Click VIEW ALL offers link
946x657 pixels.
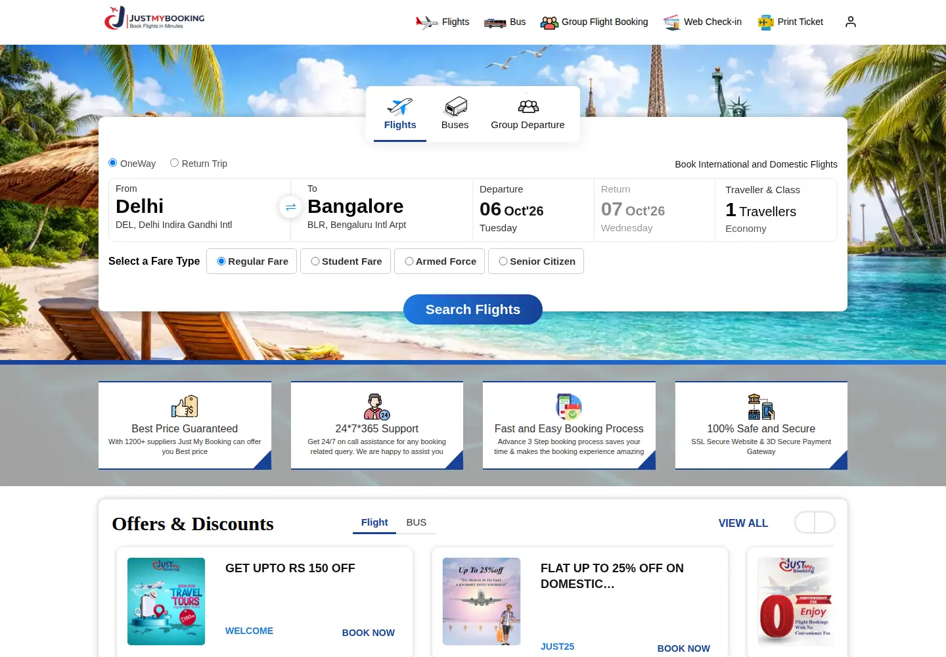click(x=743, y=523)
